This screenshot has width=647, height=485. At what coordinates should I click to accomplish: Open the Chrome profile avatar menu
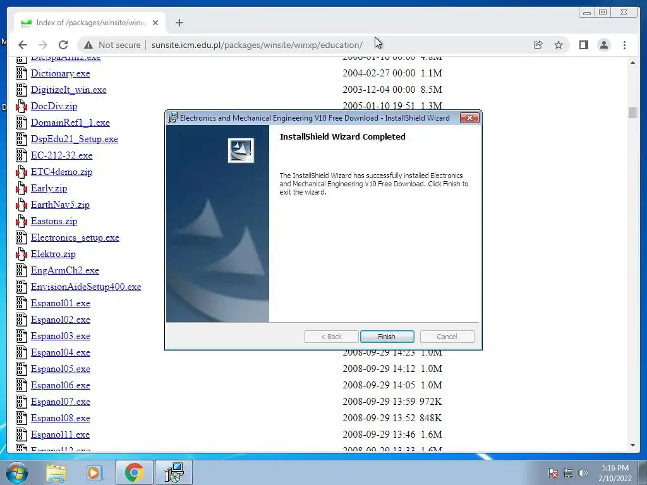[603, 45]
